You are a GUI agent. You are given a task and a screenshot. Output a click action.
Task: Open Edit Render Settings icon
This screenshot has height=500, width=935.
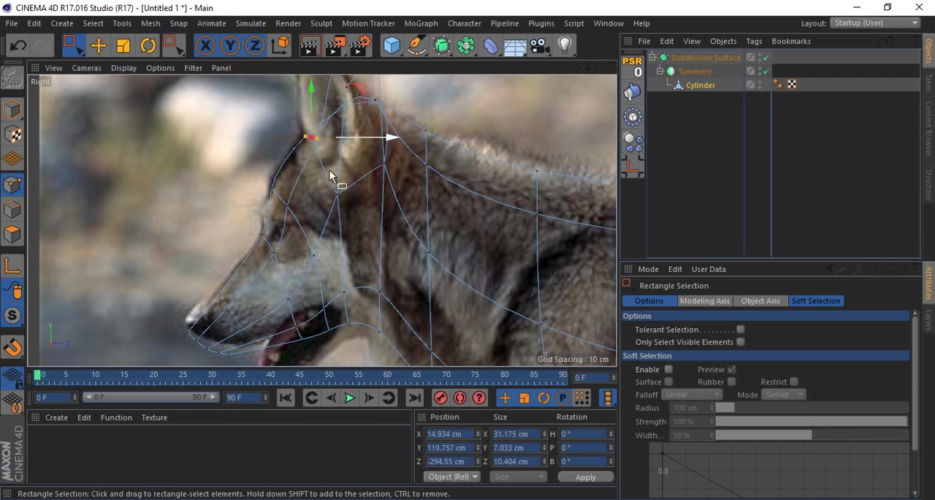[x=360, y=46]
